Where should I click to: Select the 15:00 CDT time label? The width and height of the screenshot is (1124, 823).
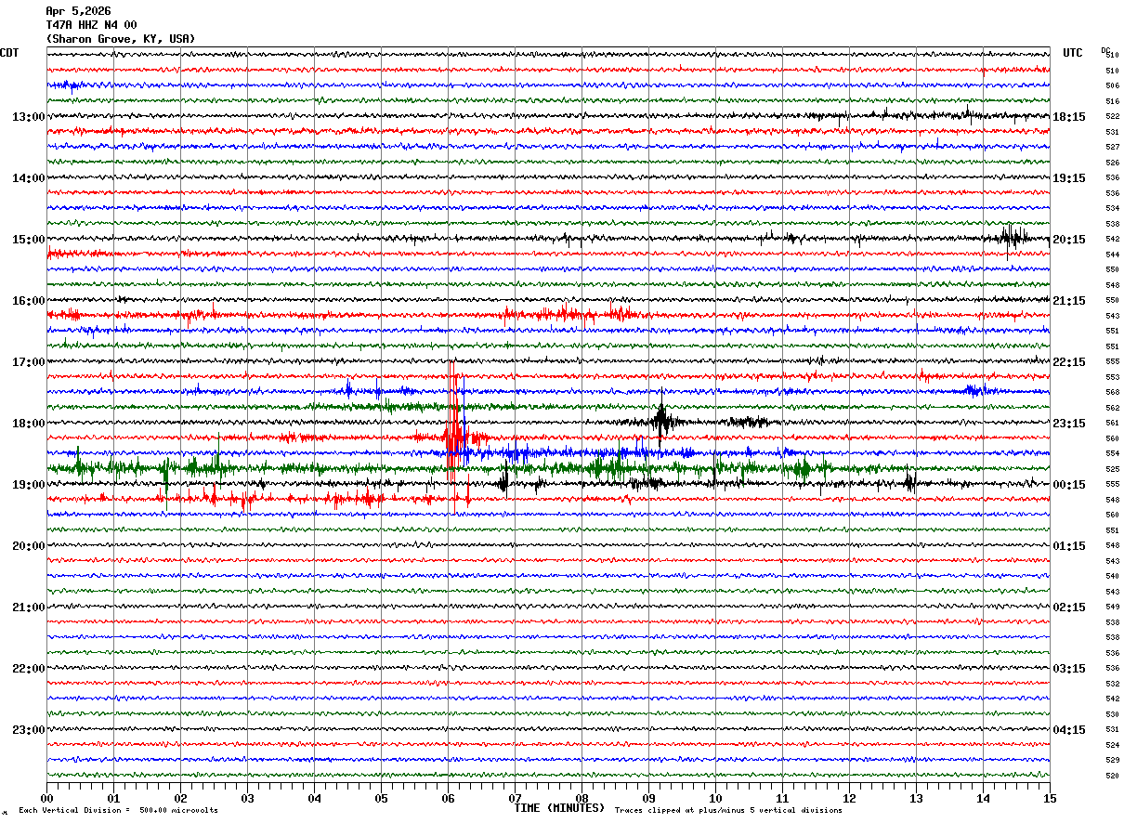28,240
